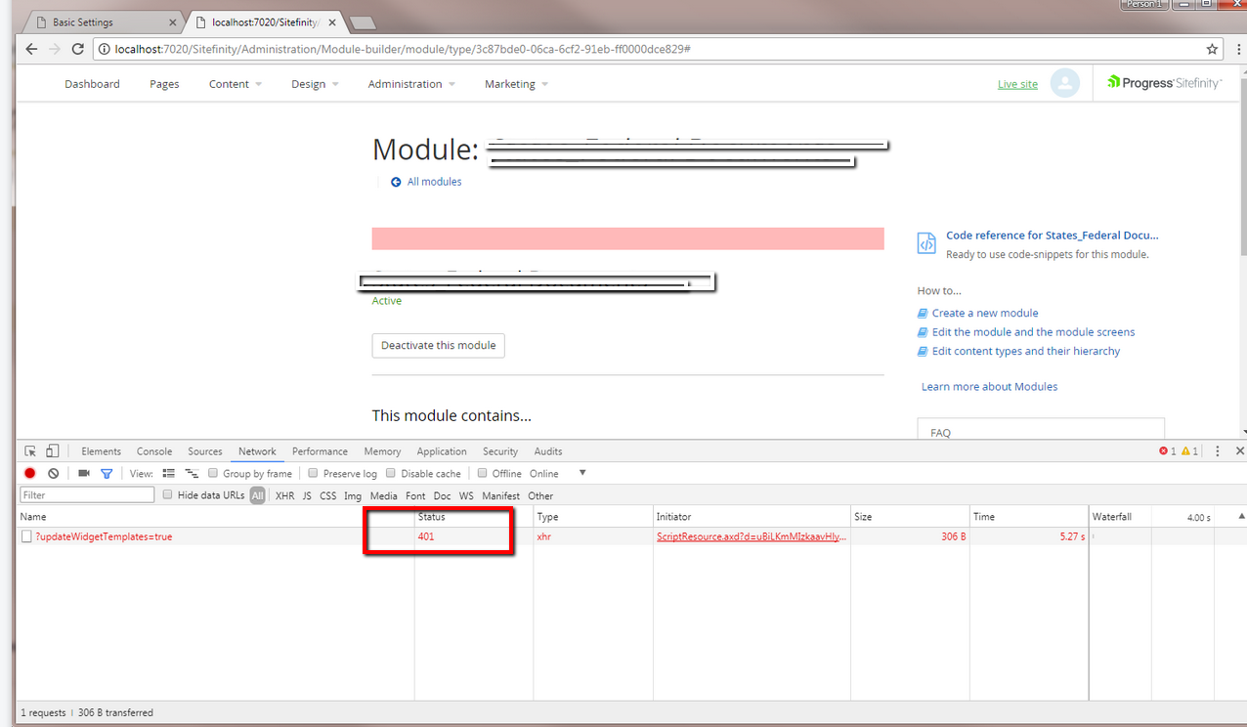Enable the Preserve log checkbox

[313, 473]
